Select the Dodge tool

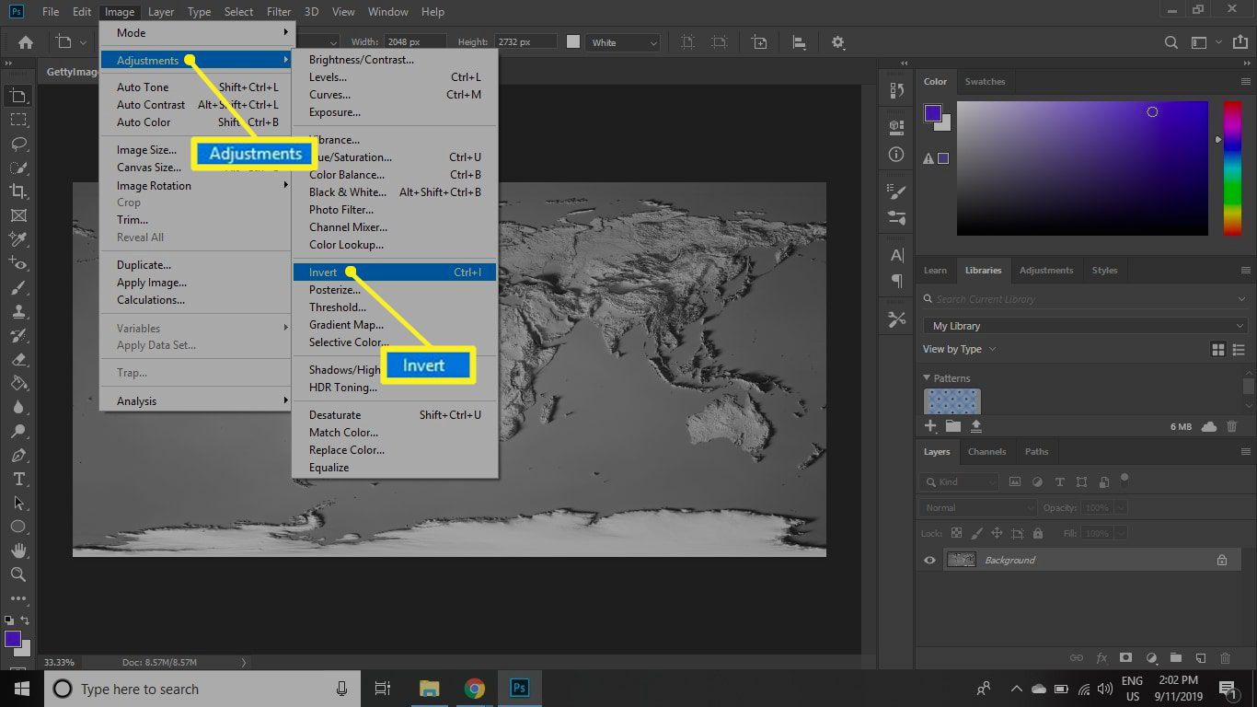(x=17, y=432)
